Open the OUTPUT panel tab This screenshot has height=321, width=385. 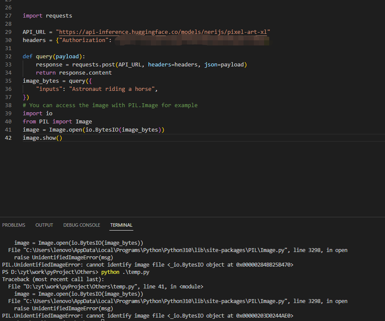click(x=44, y=225)
